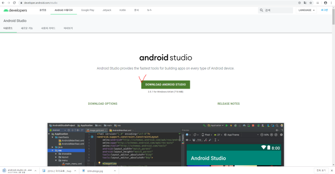Open the GitHublogo.jpg download options chevron
This screenshot has width=335, height=174.
point(115,170)
